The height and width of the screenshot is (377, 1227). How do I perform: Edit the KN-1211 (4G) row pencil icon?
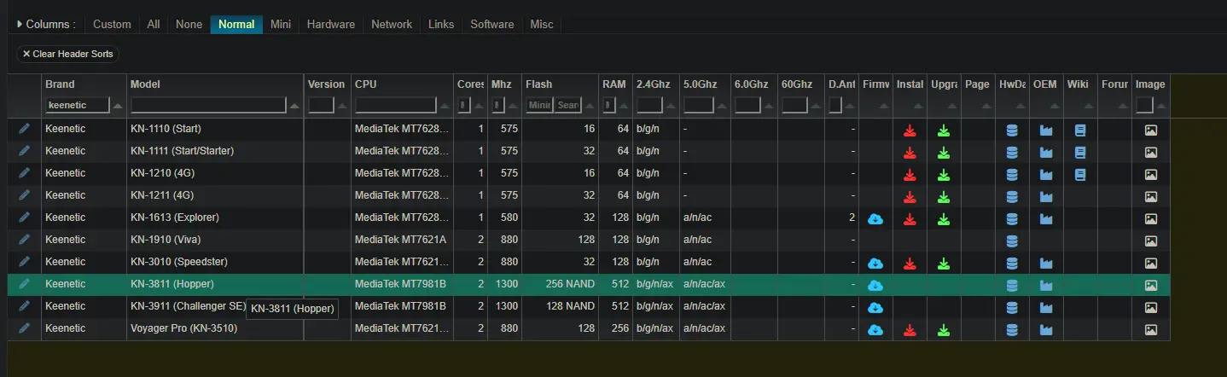[24, 195]
